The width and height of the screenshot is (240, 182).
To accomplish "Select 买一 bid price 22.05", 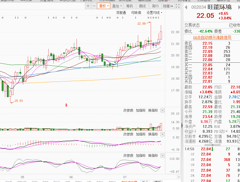I will pyautogui.click(x=208, y=65).
